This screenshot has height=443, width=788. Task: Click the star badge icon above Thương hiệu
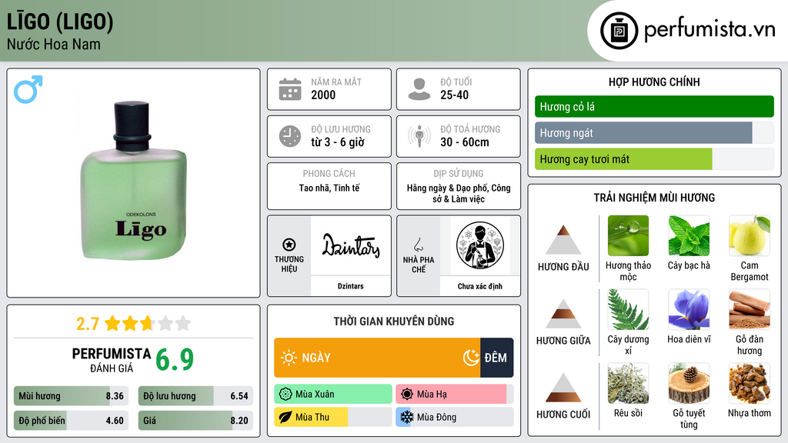coord(289,245)
